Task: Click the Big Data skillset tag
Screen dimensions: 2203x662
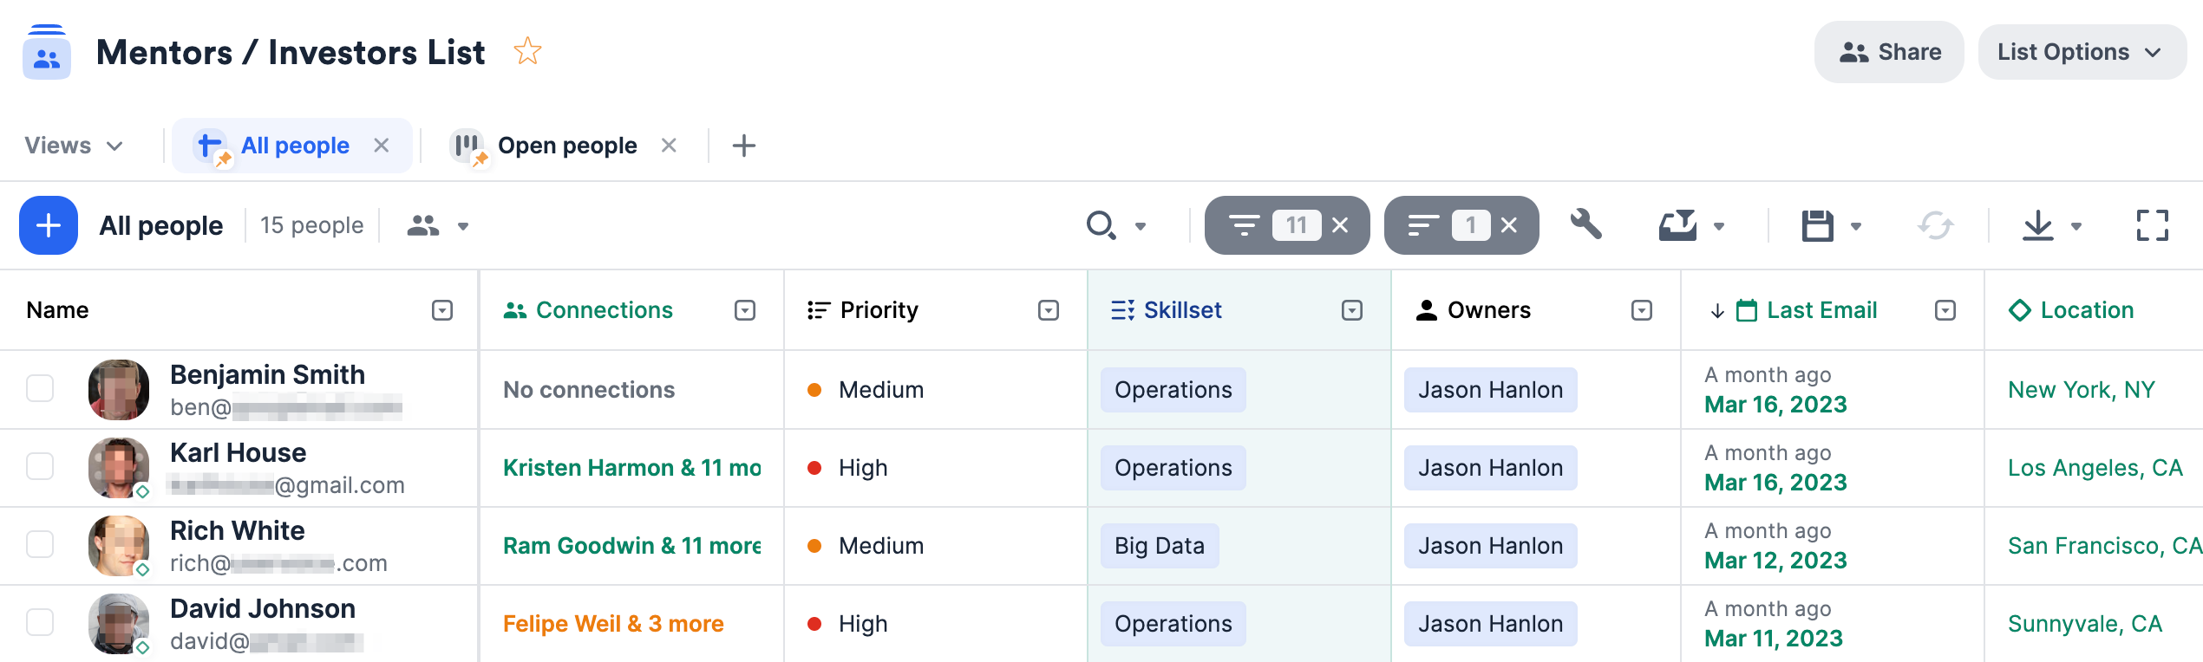Action: (1160, 546)
